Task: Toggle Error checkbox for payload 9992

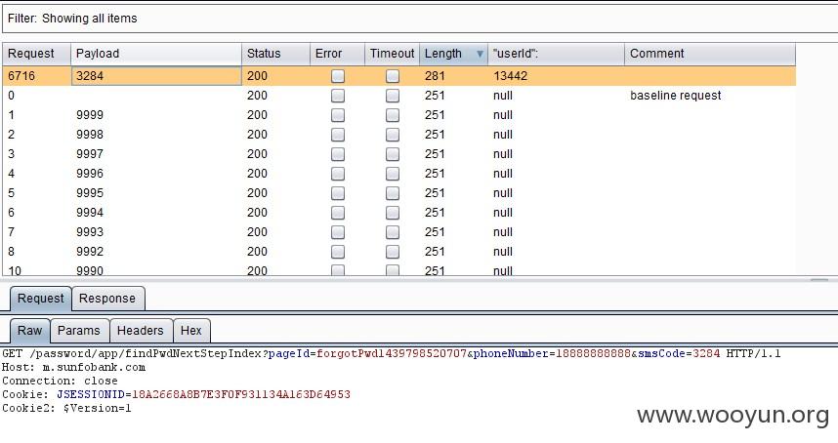Action: pos(338,252)
